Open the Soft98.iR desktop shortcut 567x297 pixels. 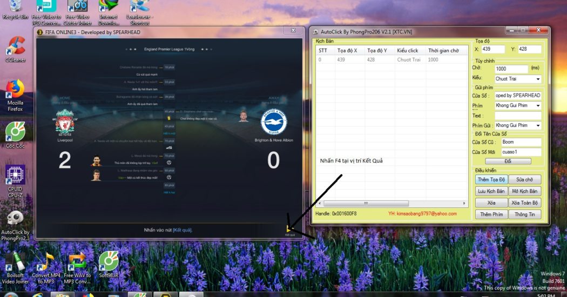(109, 265)
